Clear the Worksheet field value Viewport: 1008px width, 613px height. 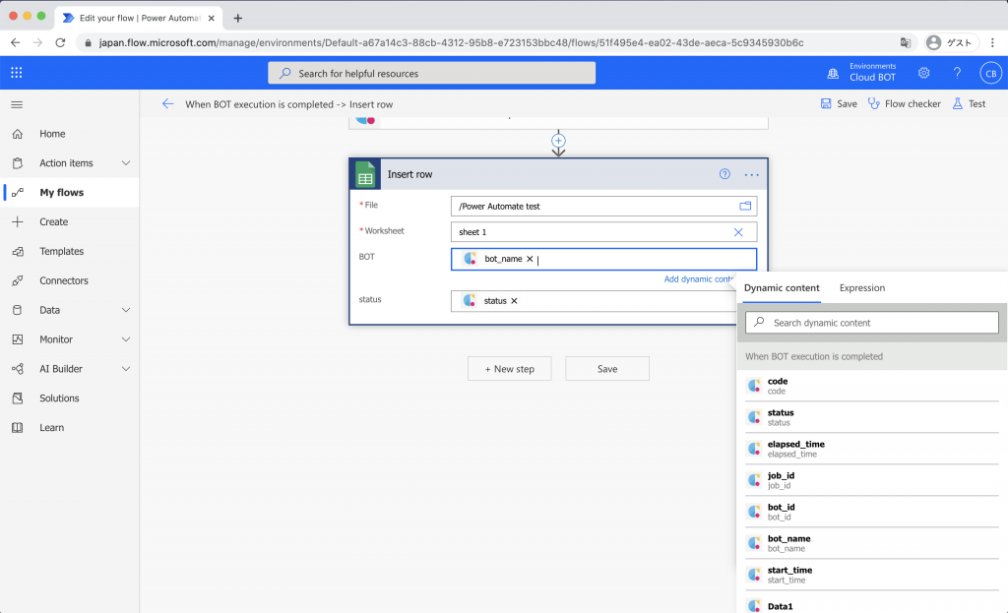coord(738,232)
